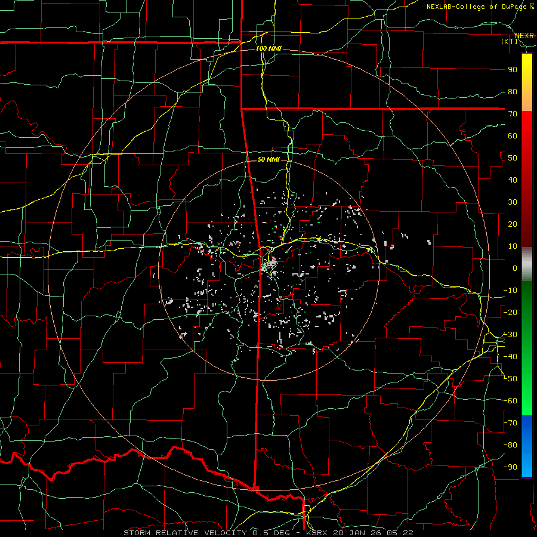Click the -60 scale value

pos(510,401)
